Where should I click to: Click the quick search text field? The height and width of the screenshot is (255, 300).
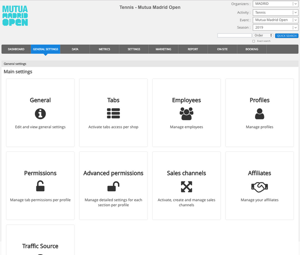pos(234,36)
